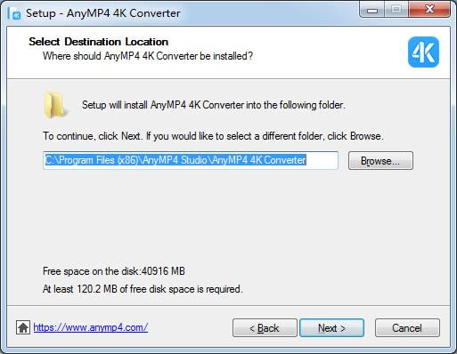Click the 120.2 MB required space text

pos(143,289)
